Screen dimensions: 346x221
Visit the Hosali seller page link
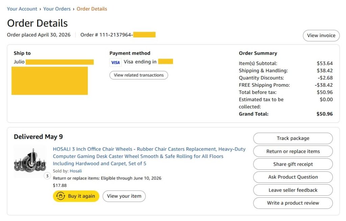76,171
